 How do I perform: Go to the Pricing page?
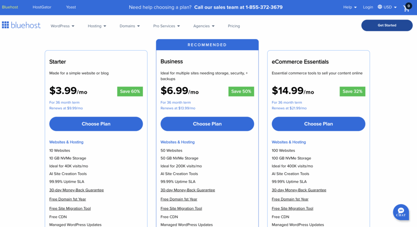pyautogui.click(x=234, y=26)
